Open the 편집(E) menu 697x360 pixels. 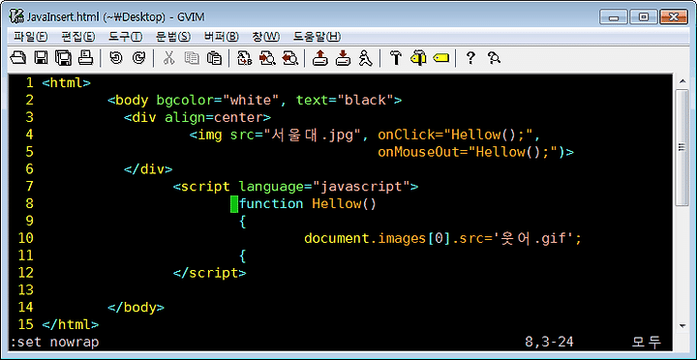(77, 37)
